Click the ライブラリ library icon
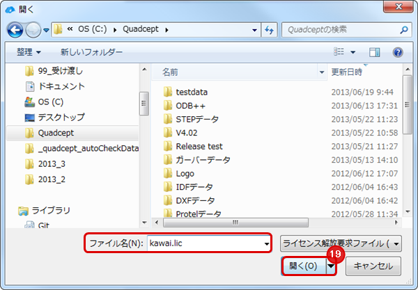The image size is (418, 290). (23, 211)
